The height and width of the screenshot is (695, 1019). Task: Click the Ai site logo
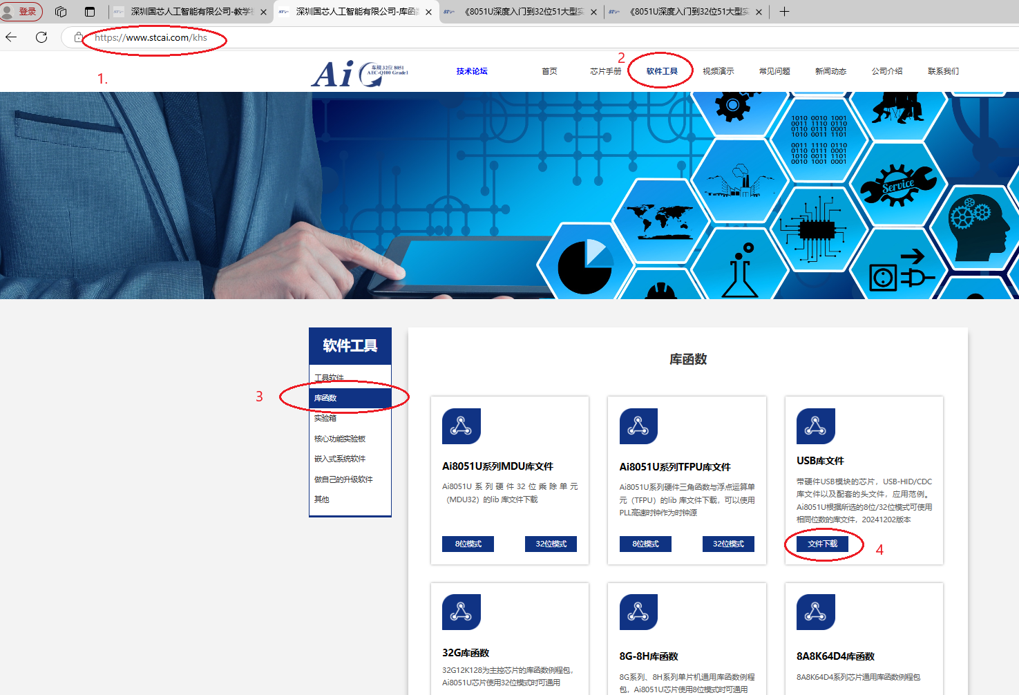coord(360,73)
